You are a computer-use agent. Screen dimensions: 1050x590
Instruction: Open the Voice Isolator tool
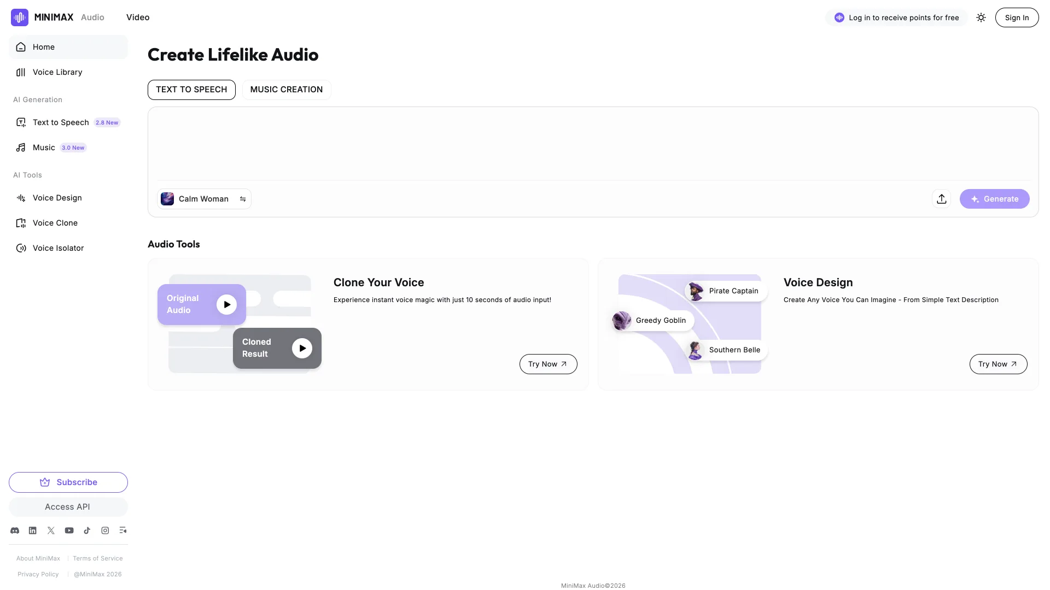[68, 248]
